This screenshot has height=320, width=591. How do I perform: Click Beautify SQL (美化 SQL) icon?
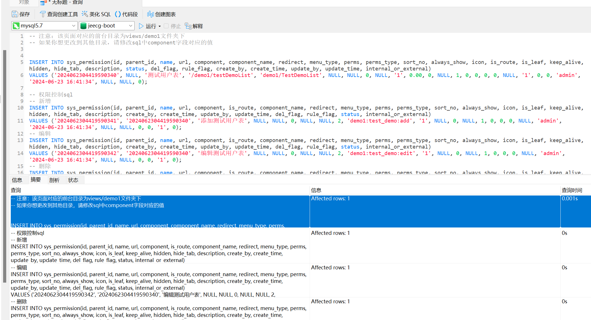[85, 14]
